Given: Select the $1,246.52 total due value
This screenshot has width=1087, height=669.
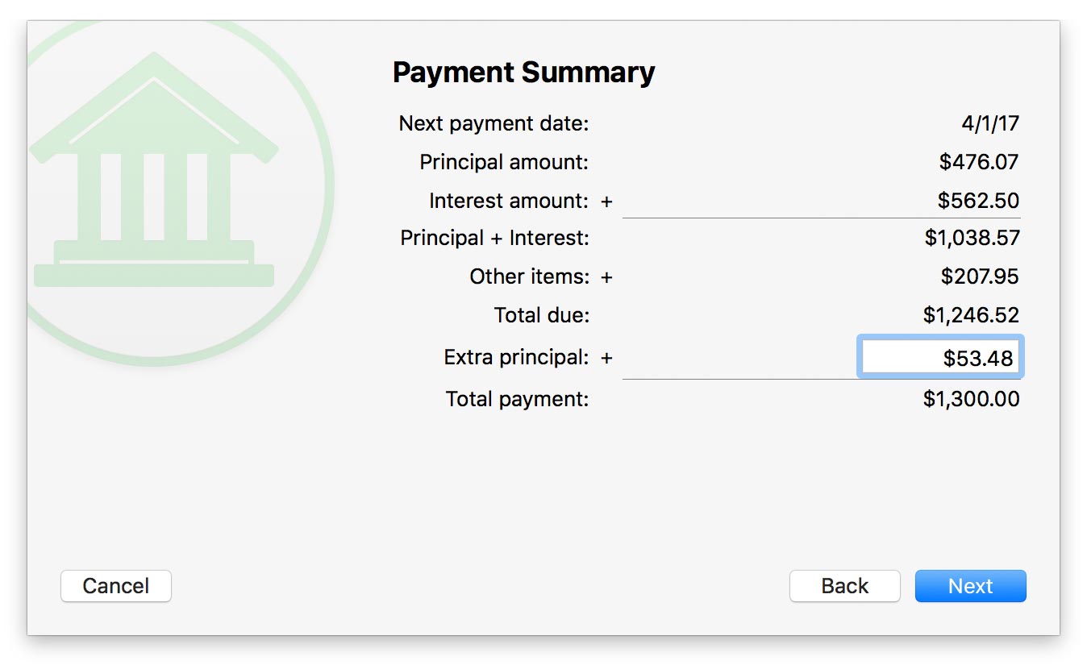Looking at the screenshot, I should pyautogui.click(x=971, y=315).
